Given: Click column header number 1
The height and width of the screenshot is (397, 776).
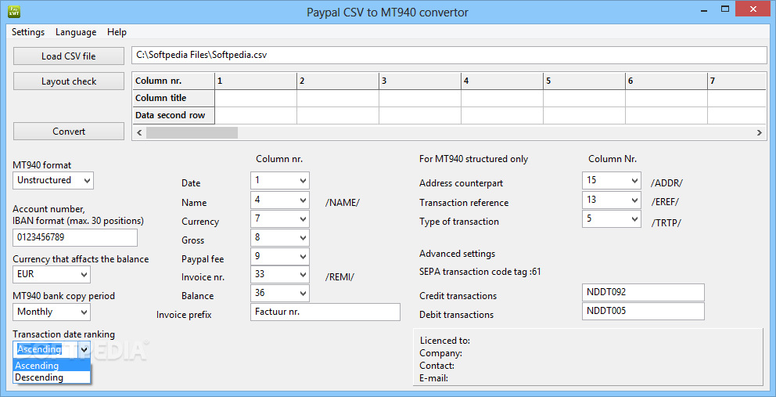Looking at the screenshot, I should [256, 81].
